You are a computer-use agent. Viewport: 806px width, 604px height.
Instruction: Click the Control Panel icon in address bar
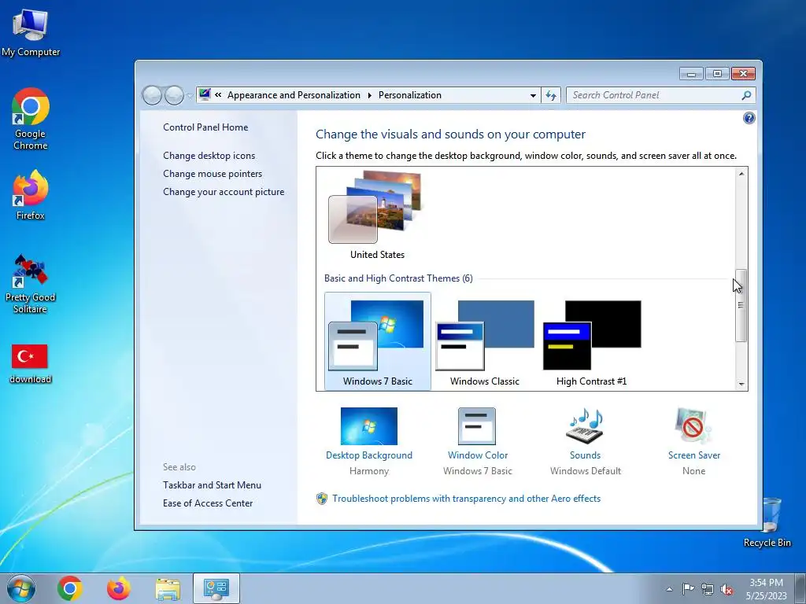click(x=205, y=94)
